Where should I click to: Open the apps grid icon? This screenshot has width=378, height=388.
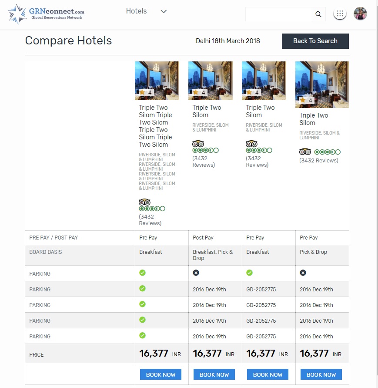click(340, 13)
